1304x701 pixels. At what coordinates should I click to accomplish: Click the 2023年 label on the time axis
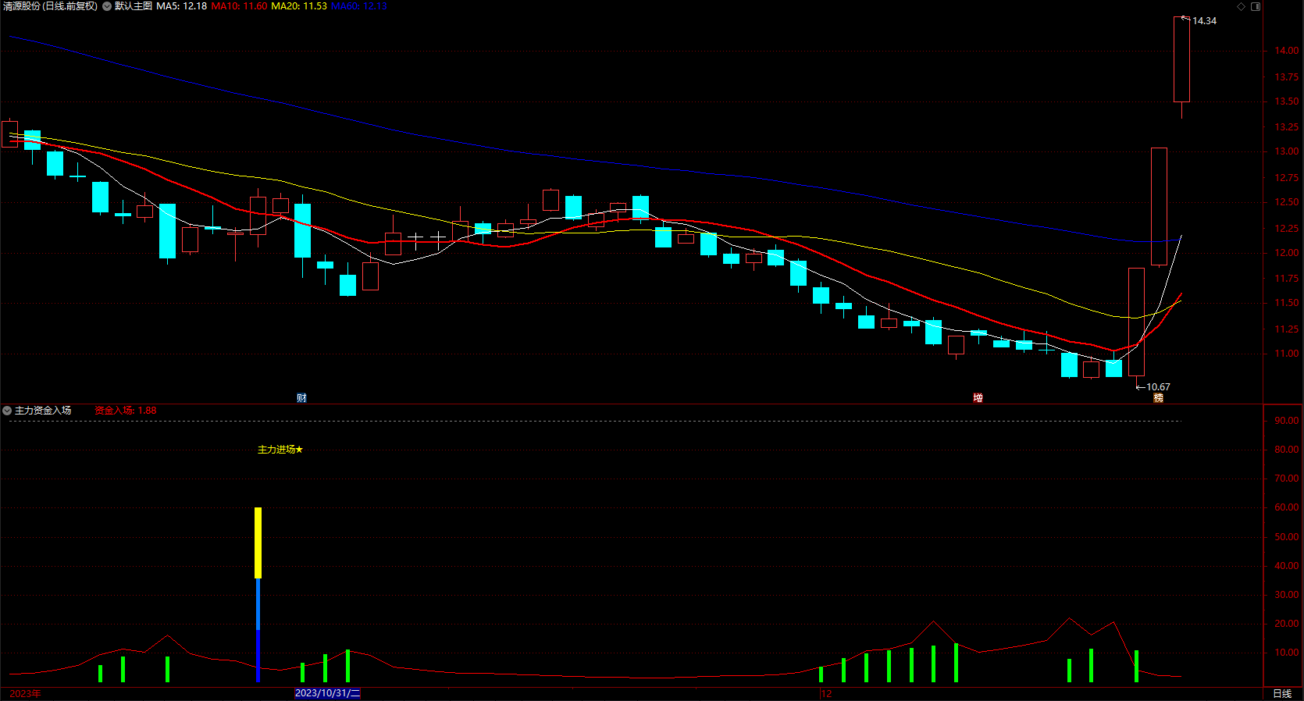point(26,693)
